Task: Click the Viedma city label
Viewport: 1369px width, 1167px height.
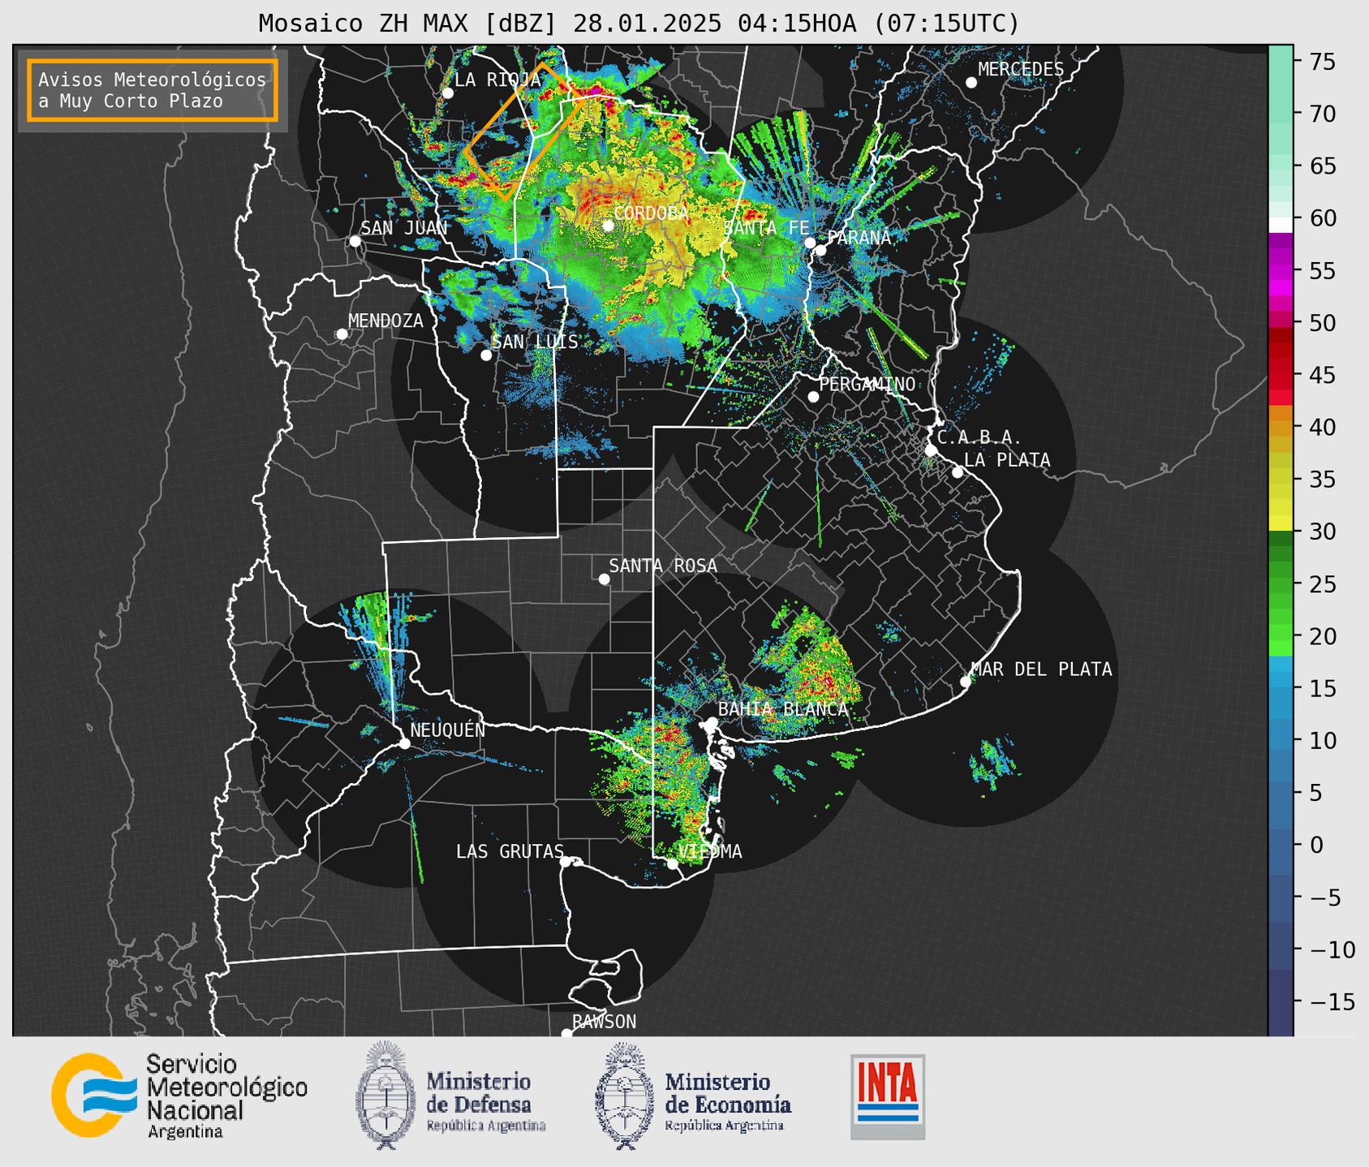Action: (x=710, y=851)
